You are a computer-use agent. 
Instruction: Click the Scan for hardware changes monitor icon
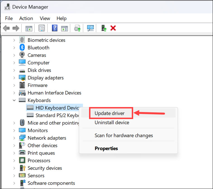pyautogui.click(x=90, y=28)
